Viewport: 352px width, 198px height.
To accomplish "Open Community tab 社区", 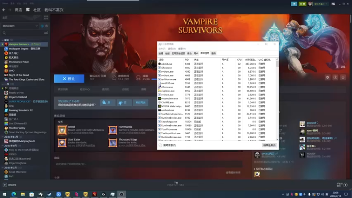I will 37,10.
